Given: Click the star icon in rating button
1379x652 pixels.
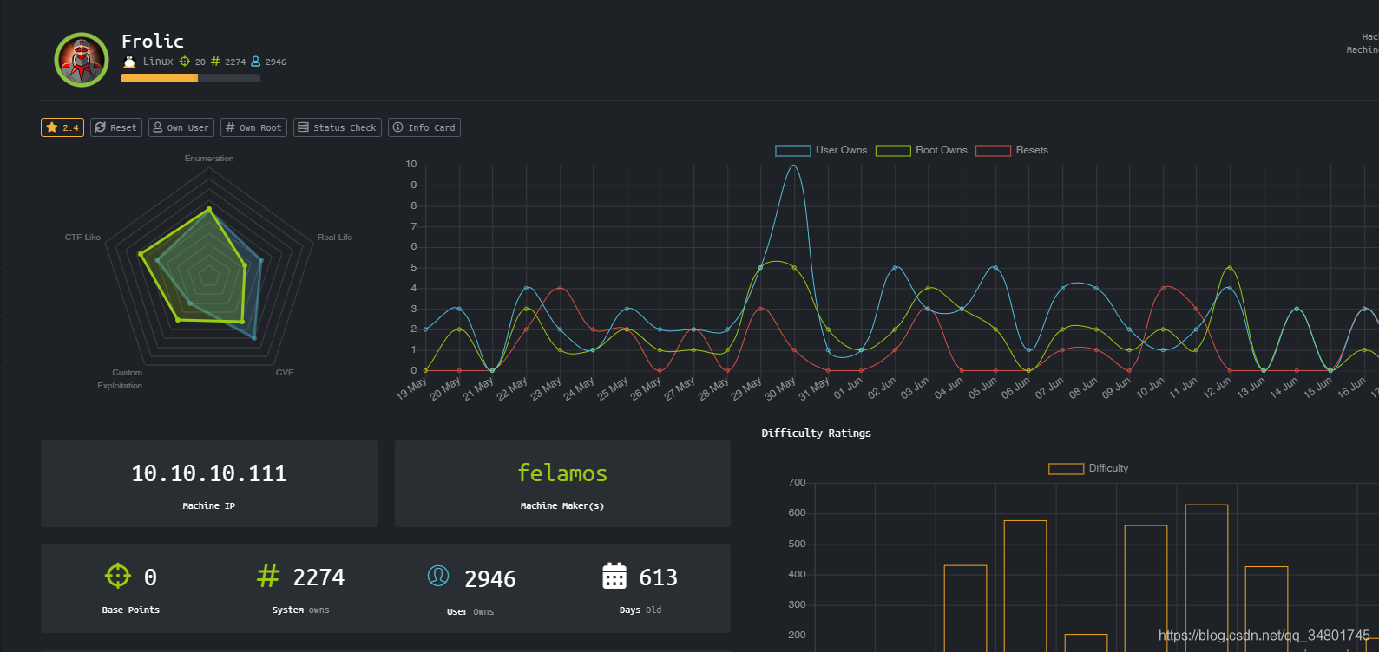Looking at the screenshot, I should pos(52,127).
